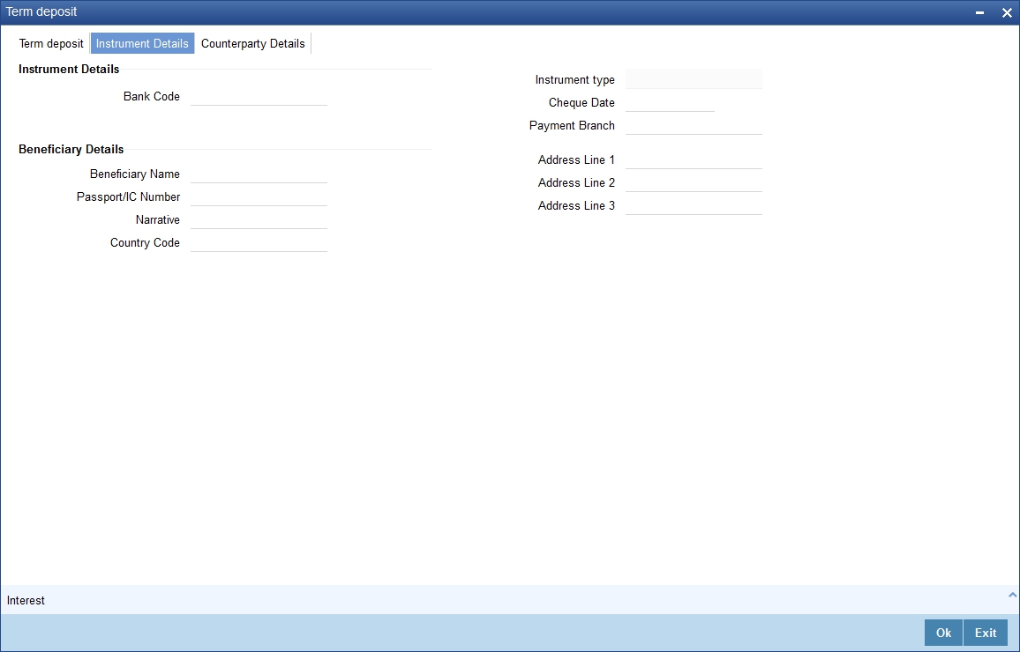Viewport: 1020px width, 652px height.
Task: Click the Address Line 3 field
Action: [694, 205]
